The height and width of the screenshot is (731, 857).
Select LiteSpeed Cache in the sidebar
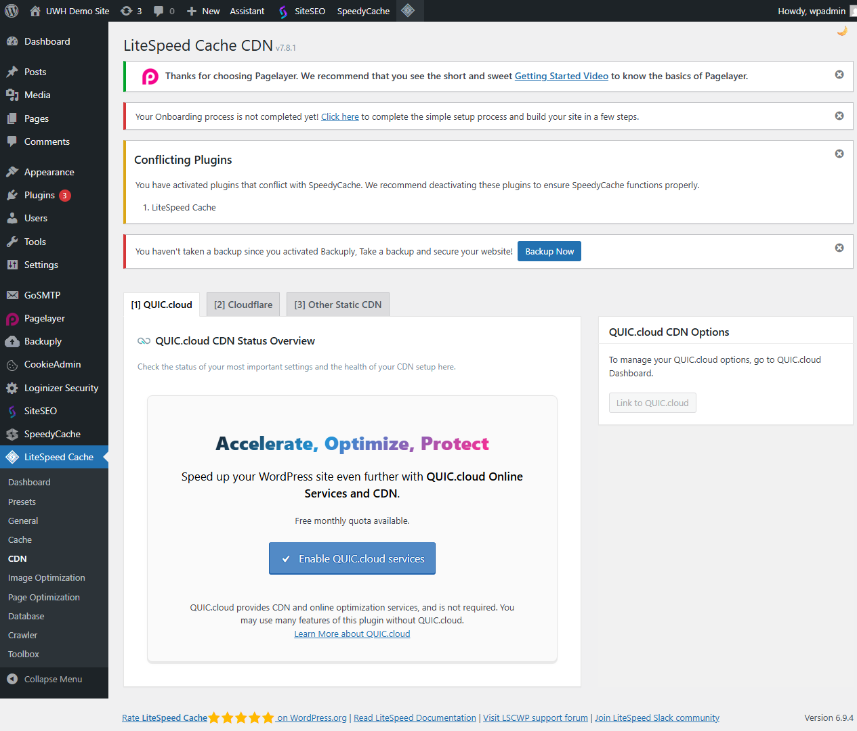point(54,457)
